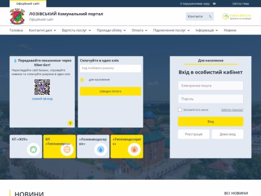Switch to 'Світла тема'
Screen dimensions: 261x196
pos(241,4)
